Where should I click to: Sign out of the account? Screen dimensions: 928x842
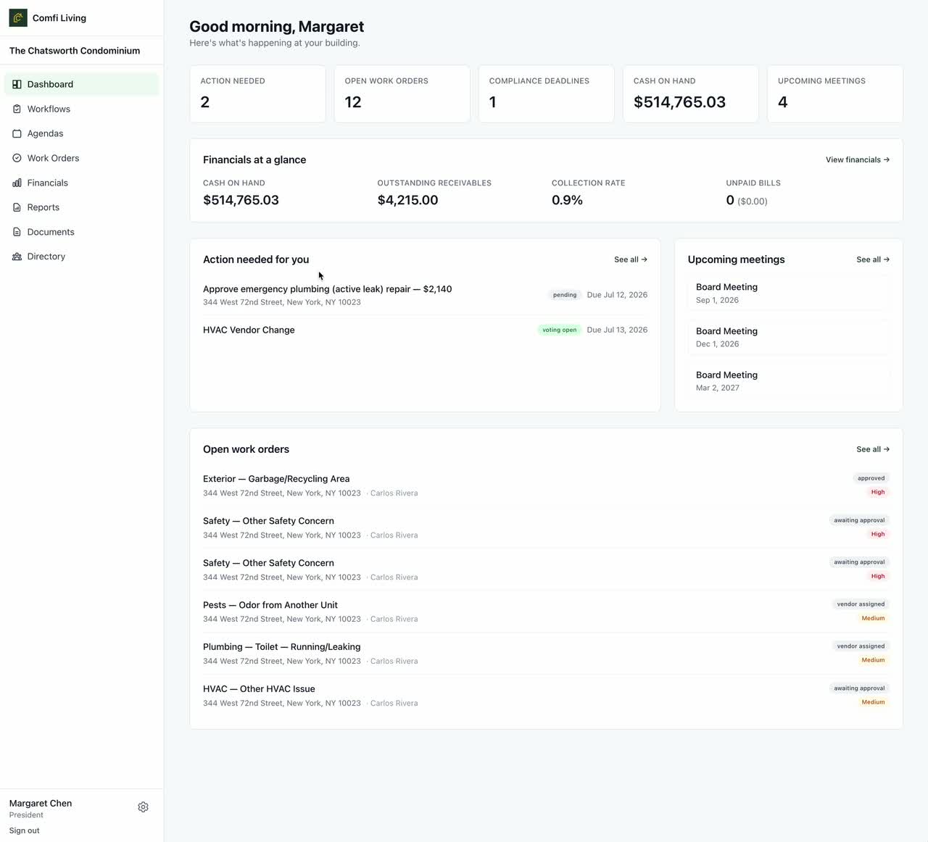[24, 830]
